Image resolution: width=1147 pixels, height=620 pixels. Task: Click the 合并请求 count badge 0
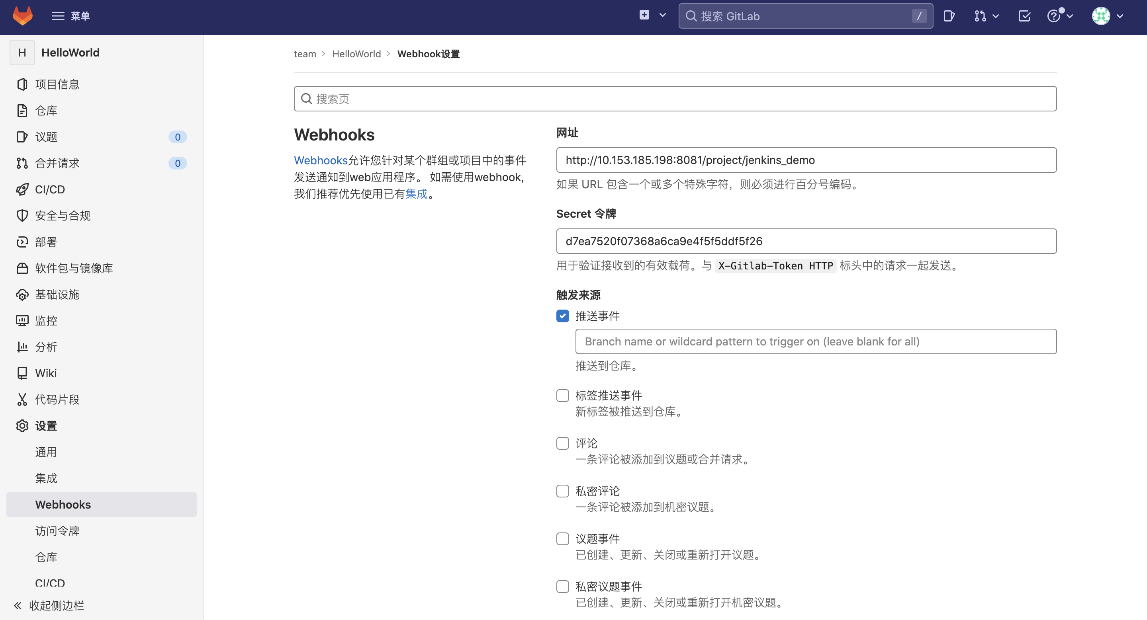[177, 163]
